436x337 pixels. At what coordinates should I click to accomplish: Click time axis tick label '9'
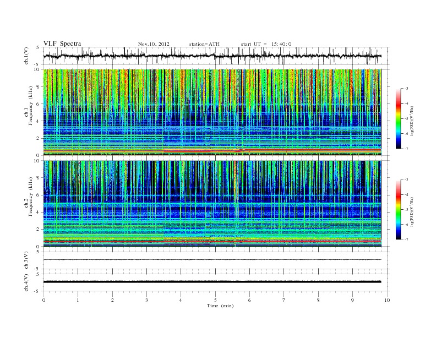pos(352,300)
